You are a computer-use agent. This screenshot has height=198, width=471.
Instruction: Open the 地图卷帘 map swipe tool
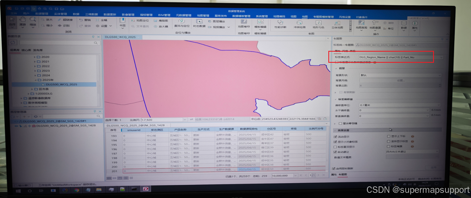coord(244,24)
